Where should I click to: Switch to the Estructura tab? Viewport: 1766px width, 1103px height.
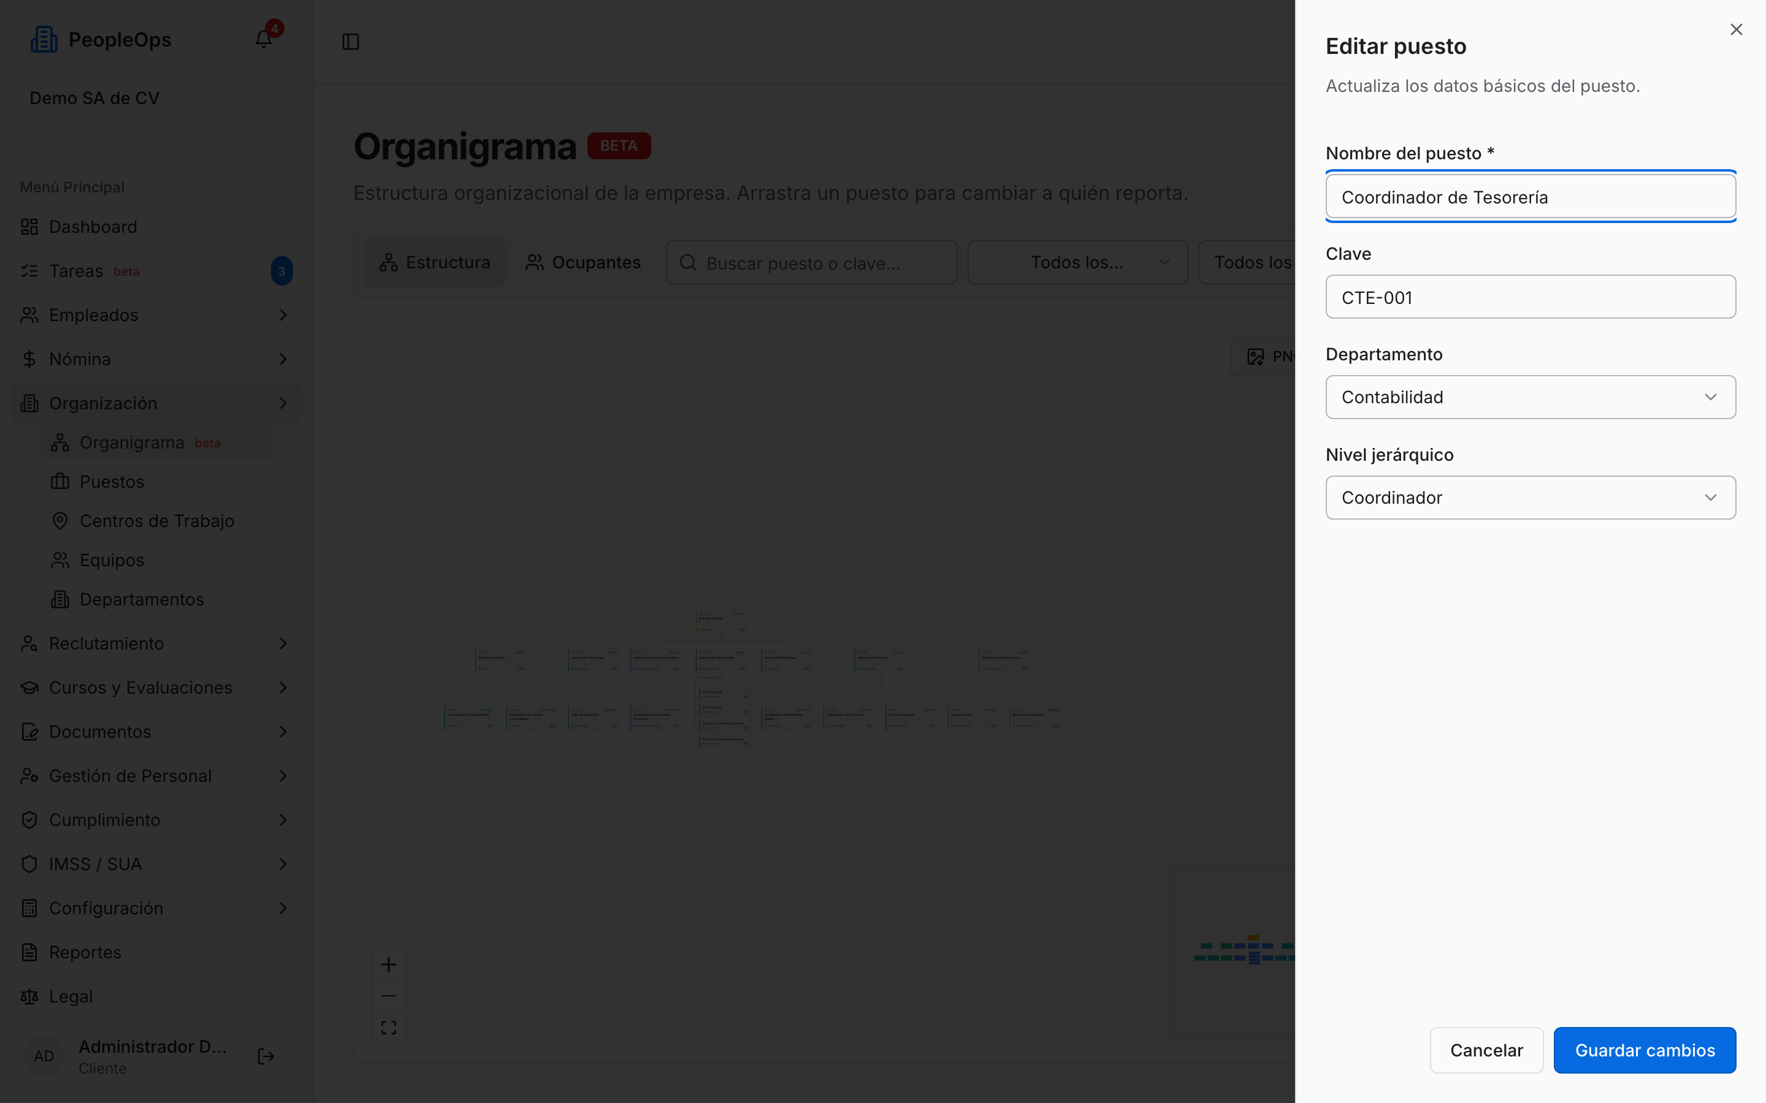tap(434, 263)
